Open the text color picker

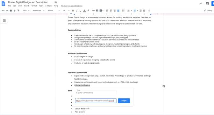[84, 11]
